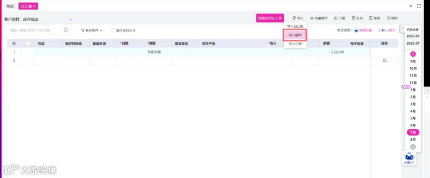430x178 pixels.
Task: Click the row 2 operation icon
Action: tap(384, 61)
